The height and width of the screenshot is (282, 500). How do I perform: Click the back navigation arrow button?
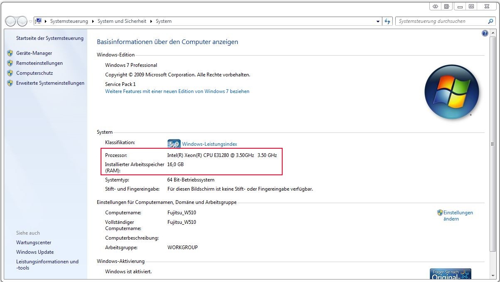click(x=11, y=21)
